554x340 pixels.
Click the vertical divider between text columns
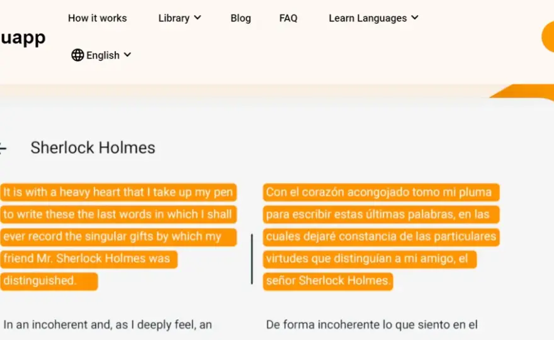252,259
